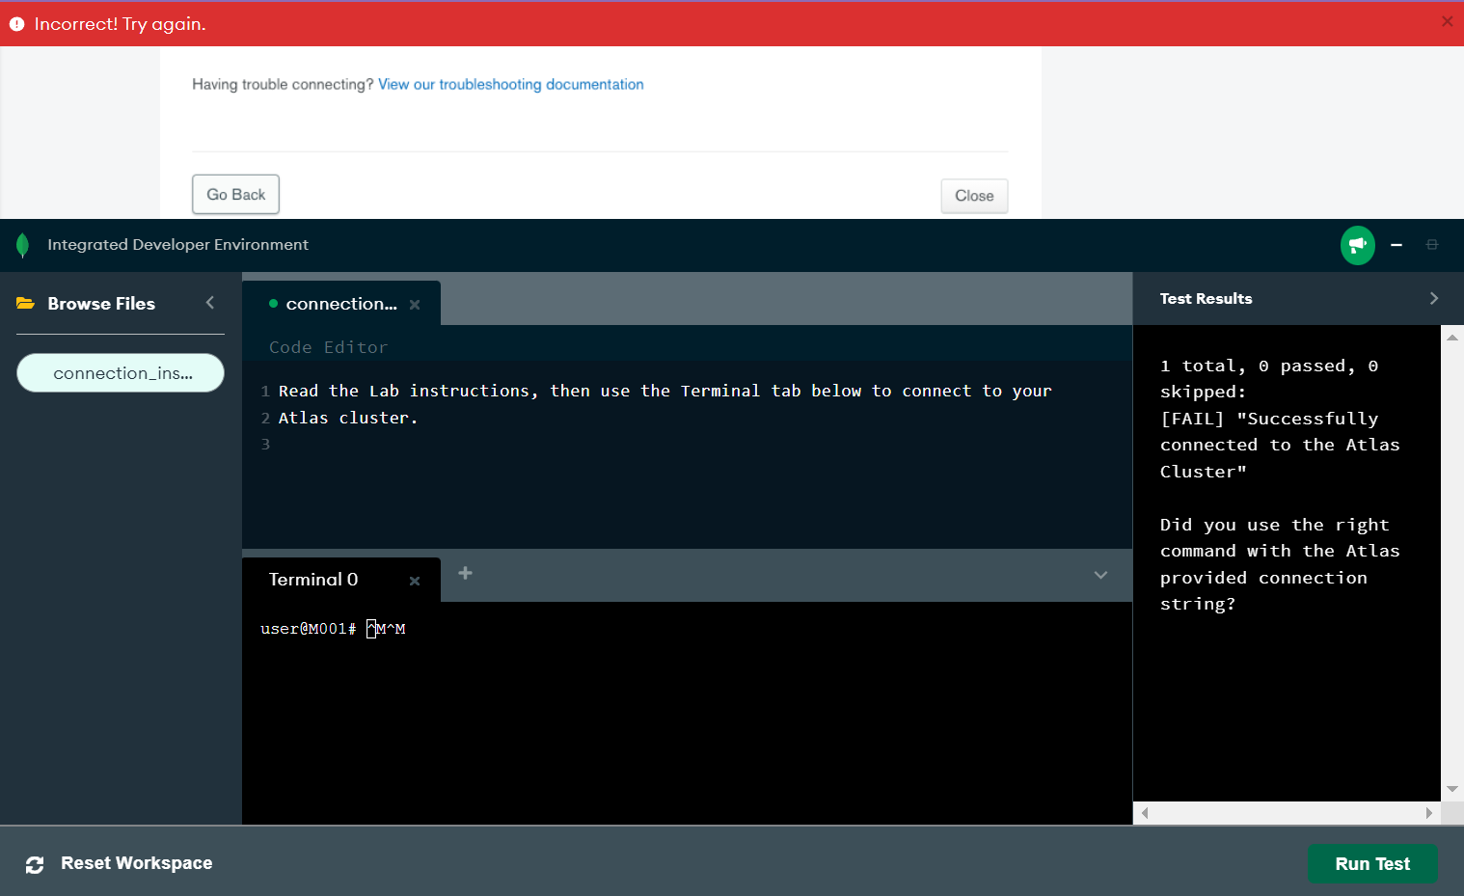Switch to the Terminal 0 tab

[313, 580]
